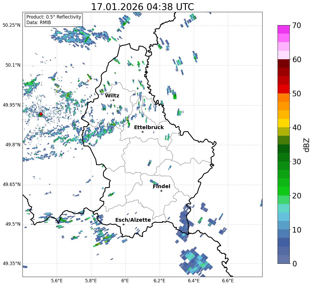Click the yellow swatch at 40 dBZ
Image resolution: width=313 pixels, height=286 pixels.
point(283,123)
